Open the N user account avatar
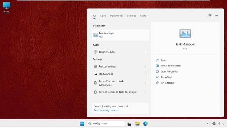The height and width of the screenshot is (128, 227). pos(210,15)
